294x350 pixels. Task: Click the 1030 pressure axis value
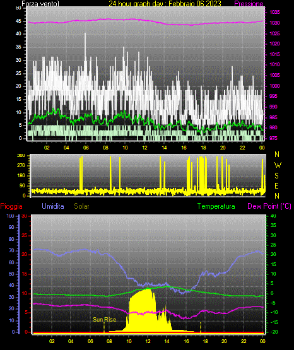(x=274, y=23)
